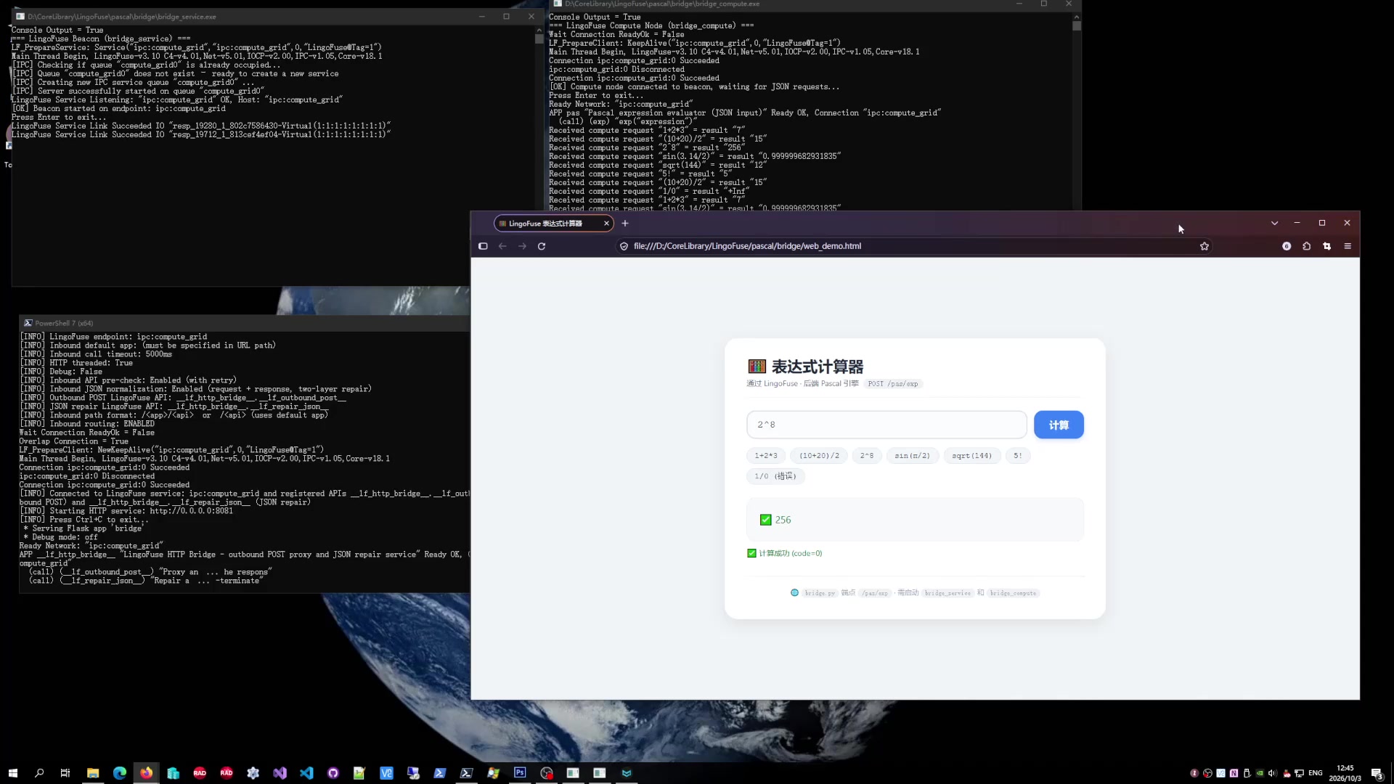Open GitHub Desktop from the taskbar

pos(333,773)
